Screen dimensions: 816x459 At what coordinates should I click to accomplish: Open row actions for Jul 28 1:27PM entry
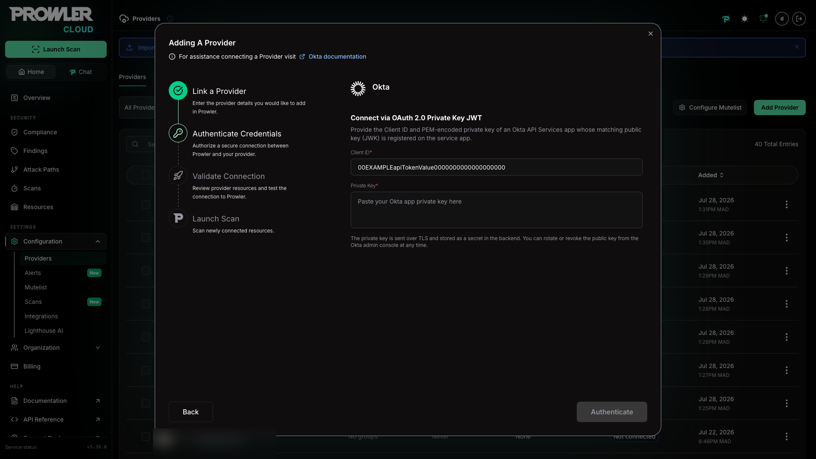pyautogui.click(x=787, y=370)
